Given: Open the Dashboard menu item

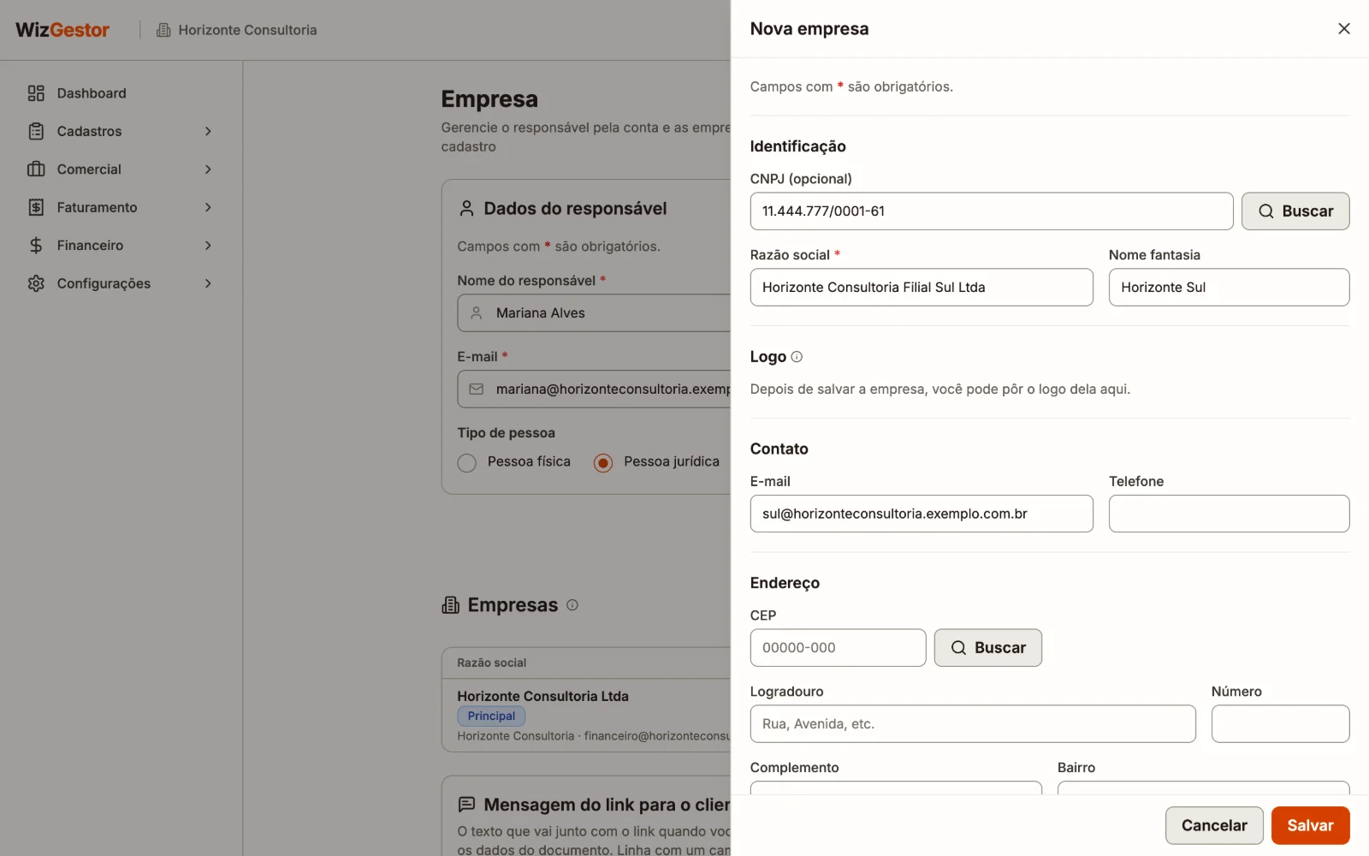Looking at the screenshot, I should [120, 93].
